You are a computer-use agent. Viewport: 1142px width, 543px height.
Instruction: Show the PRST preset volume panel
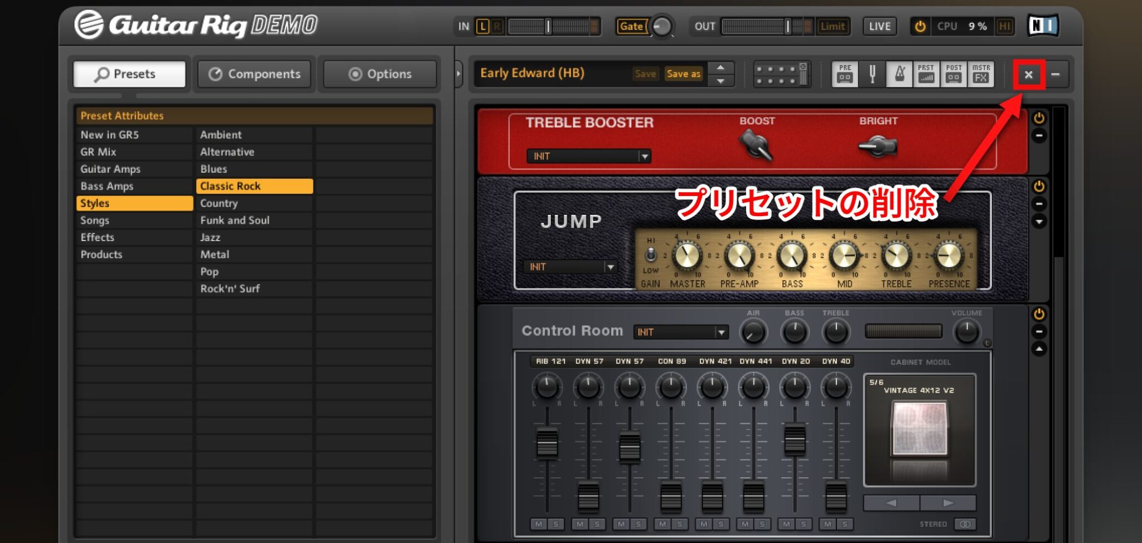coord(926,74)
